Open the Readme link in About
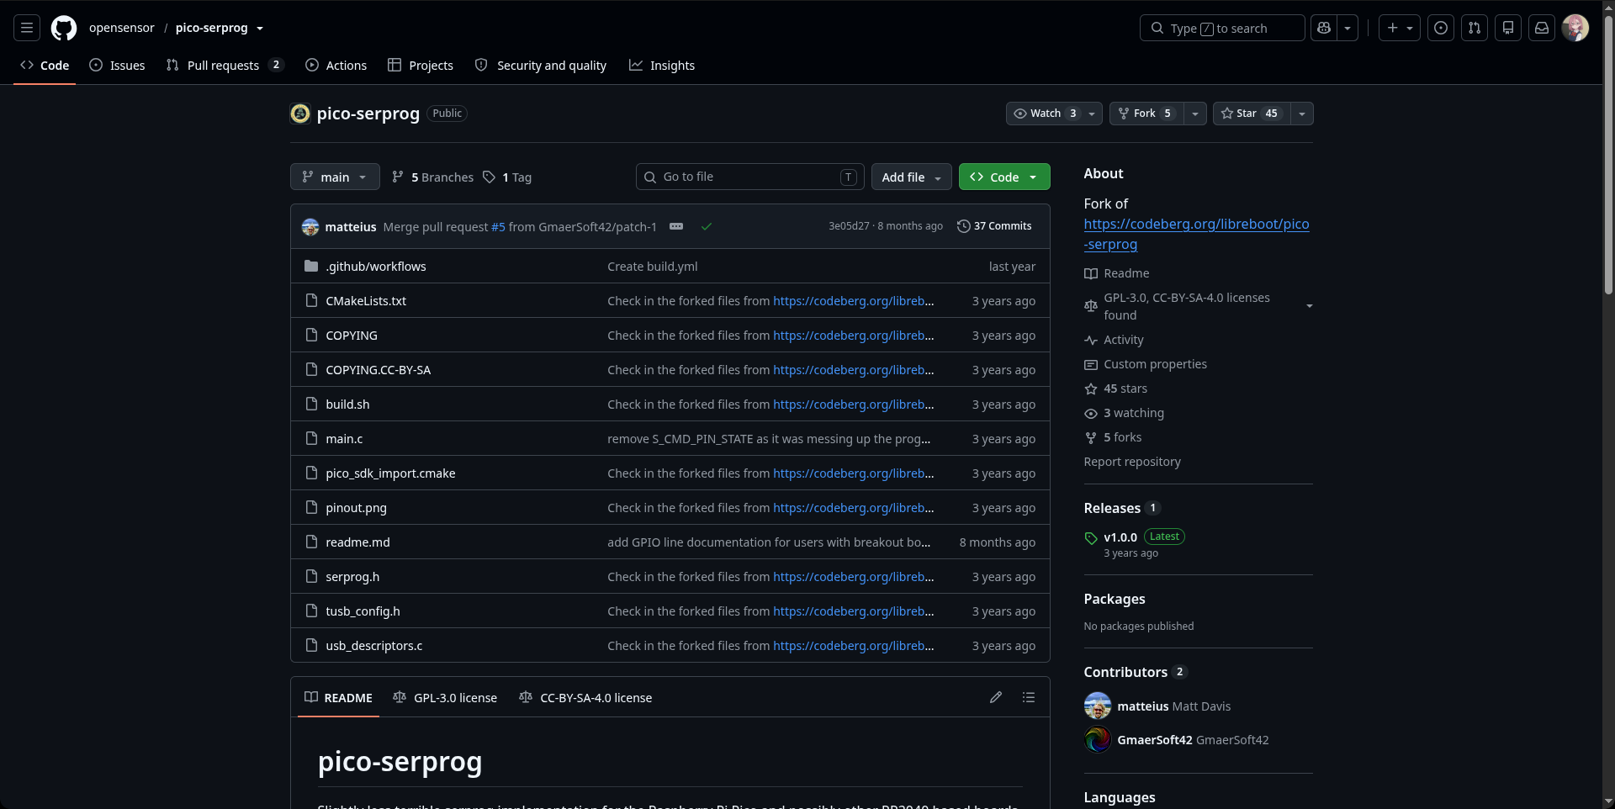 point(1116,273)
